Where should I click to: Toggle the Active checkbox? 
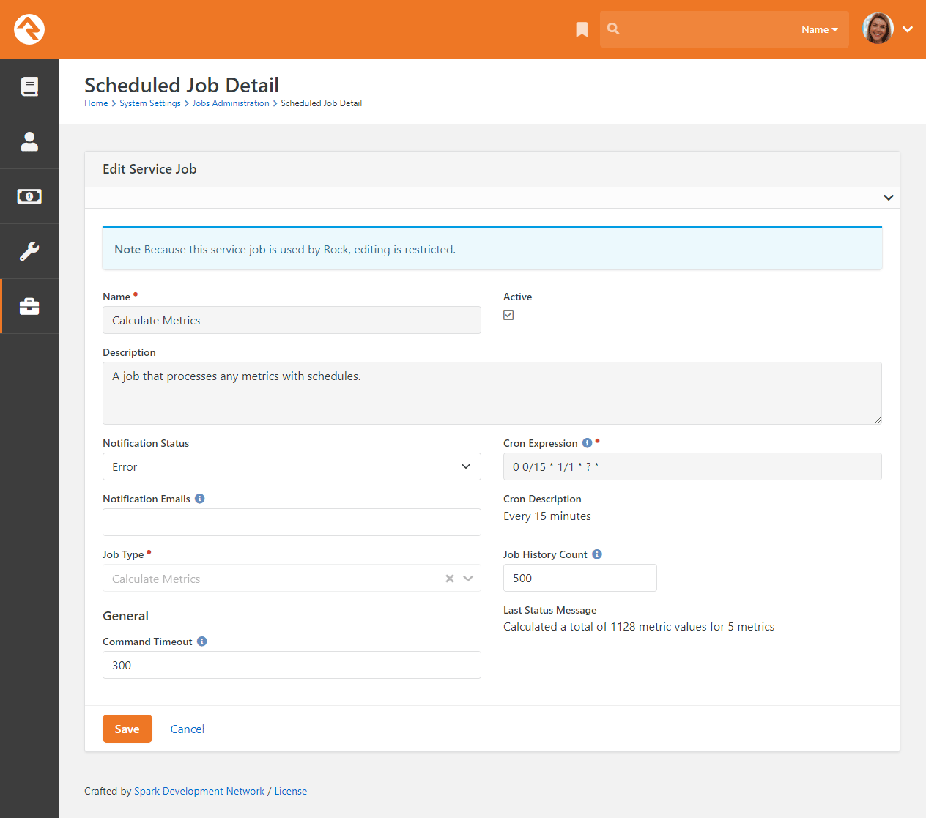pyautogui.click(x=508, y=315)
